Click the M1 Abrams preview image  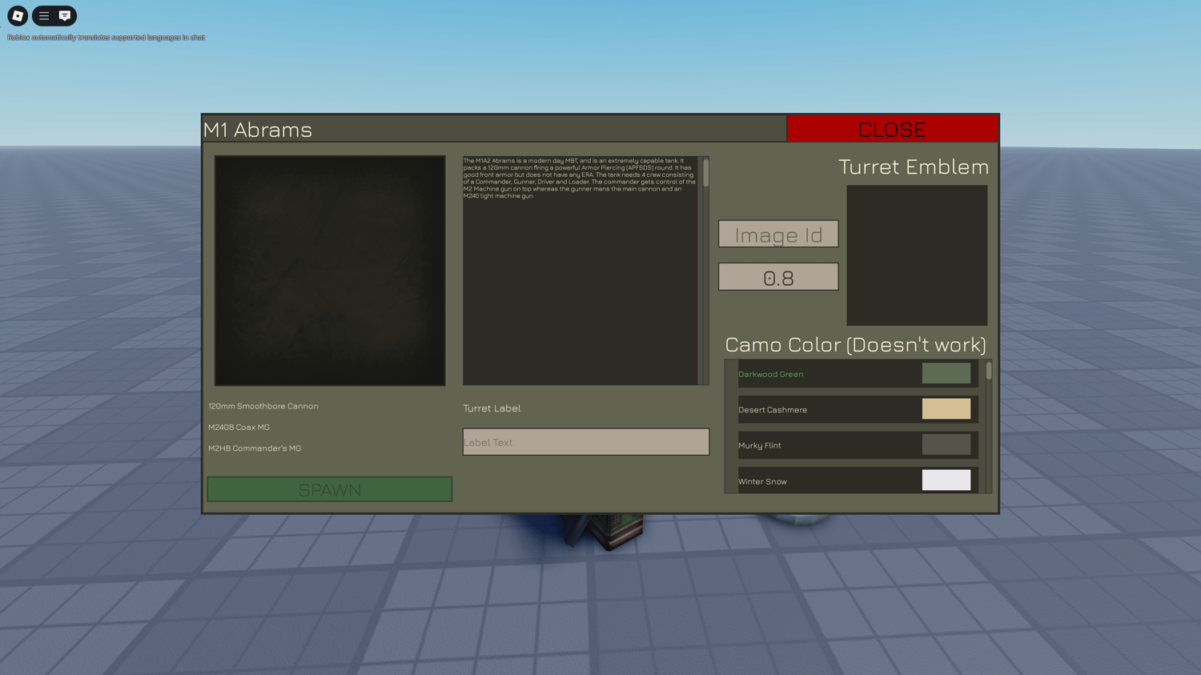tap(330, 271)
